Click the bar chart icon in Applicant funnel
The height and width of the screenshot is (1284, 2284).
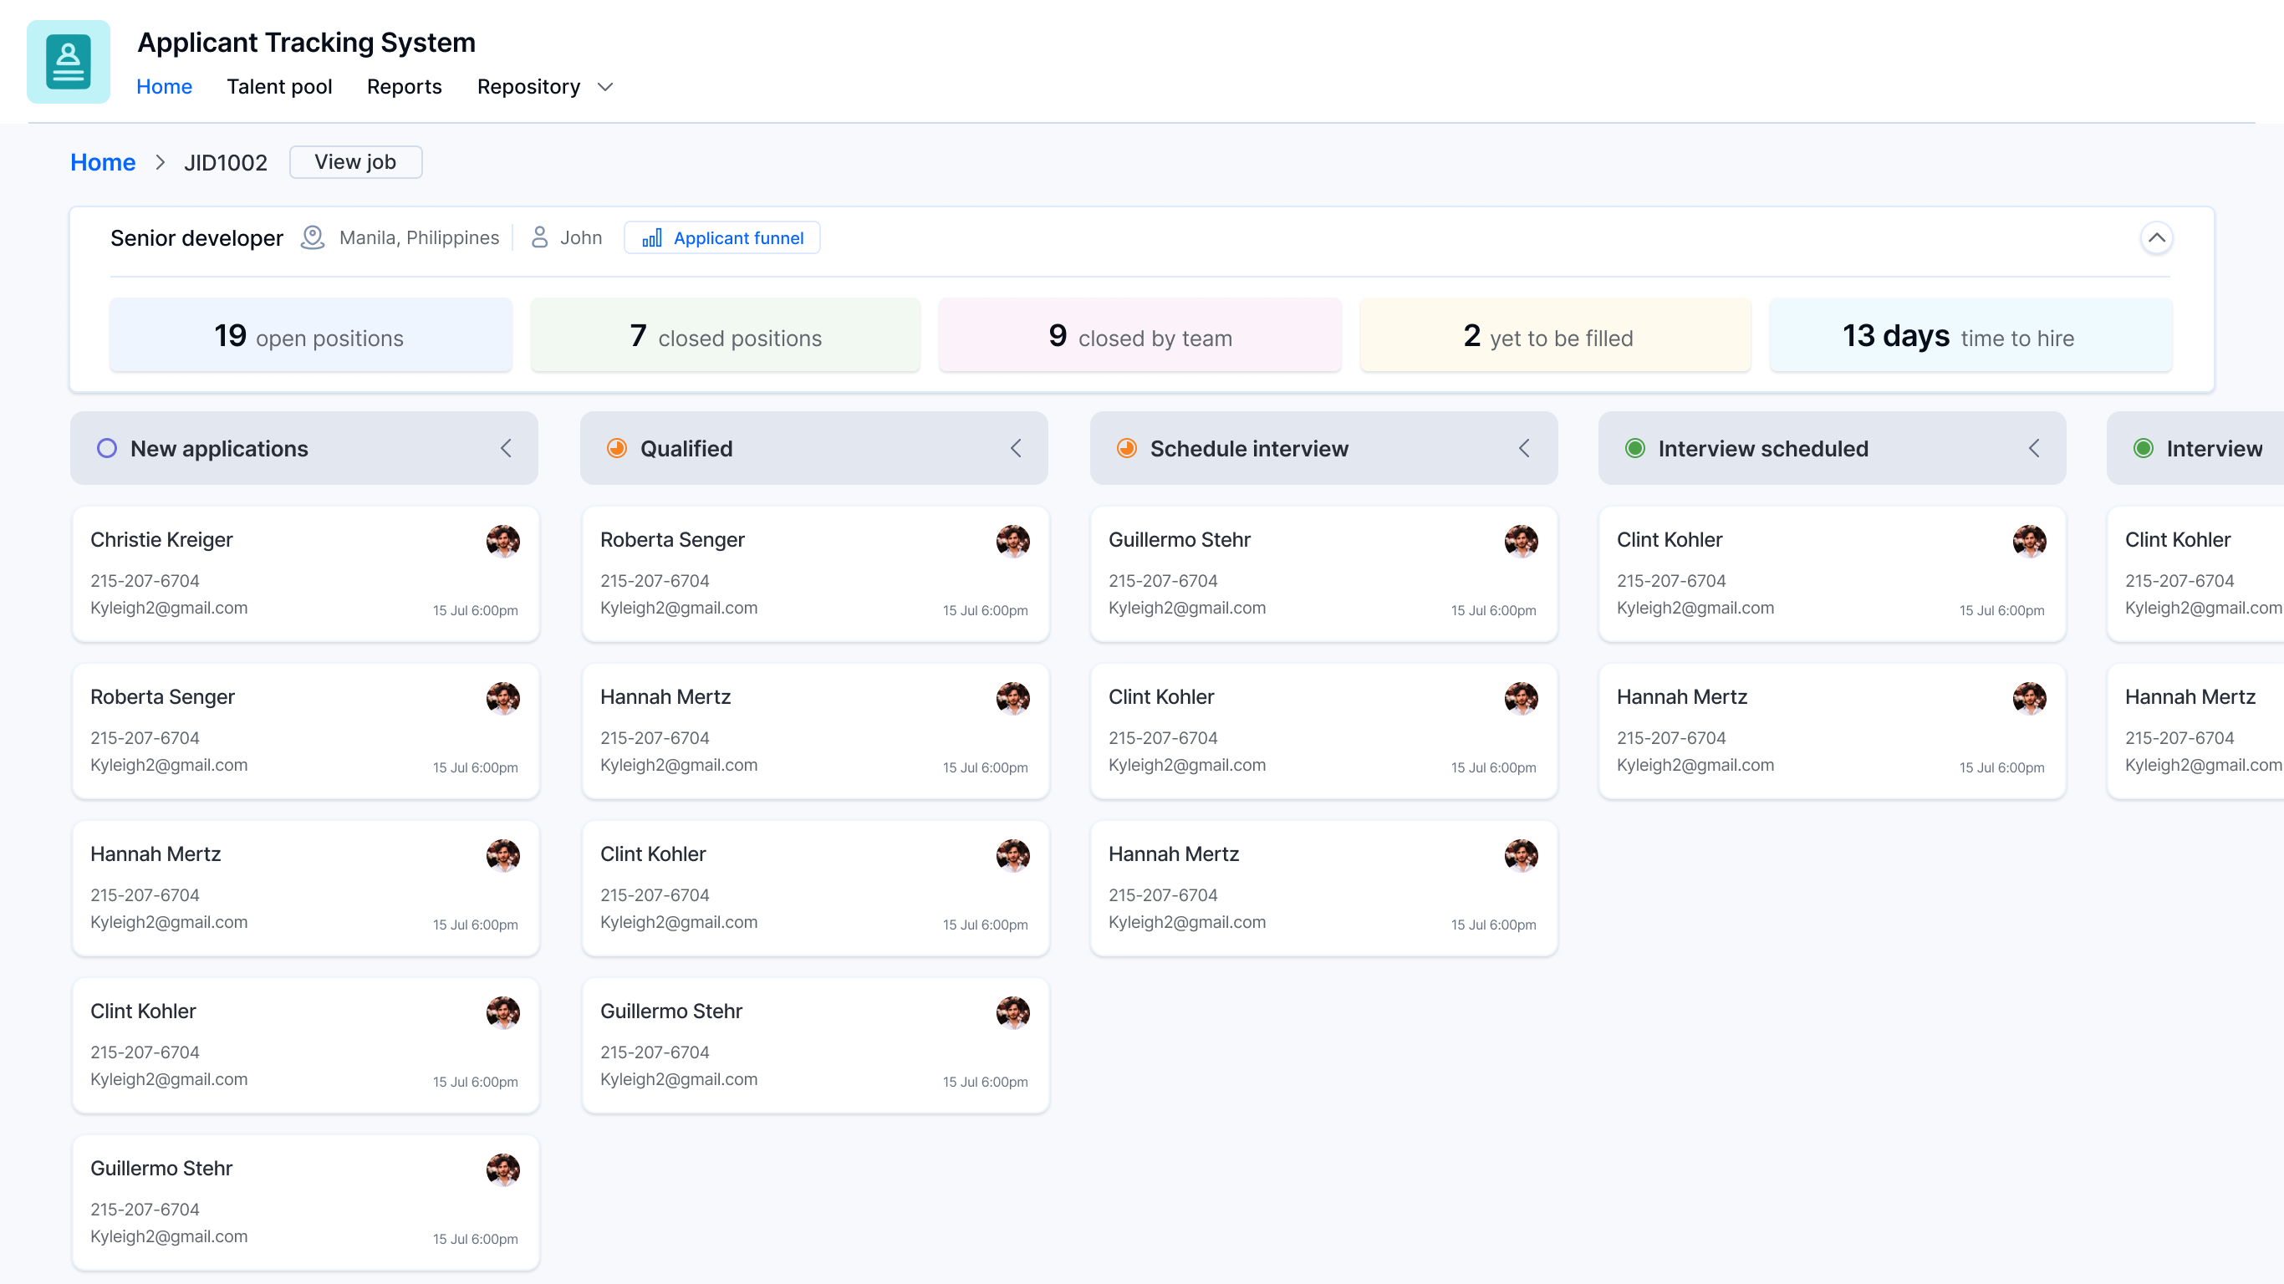[652, 237]
